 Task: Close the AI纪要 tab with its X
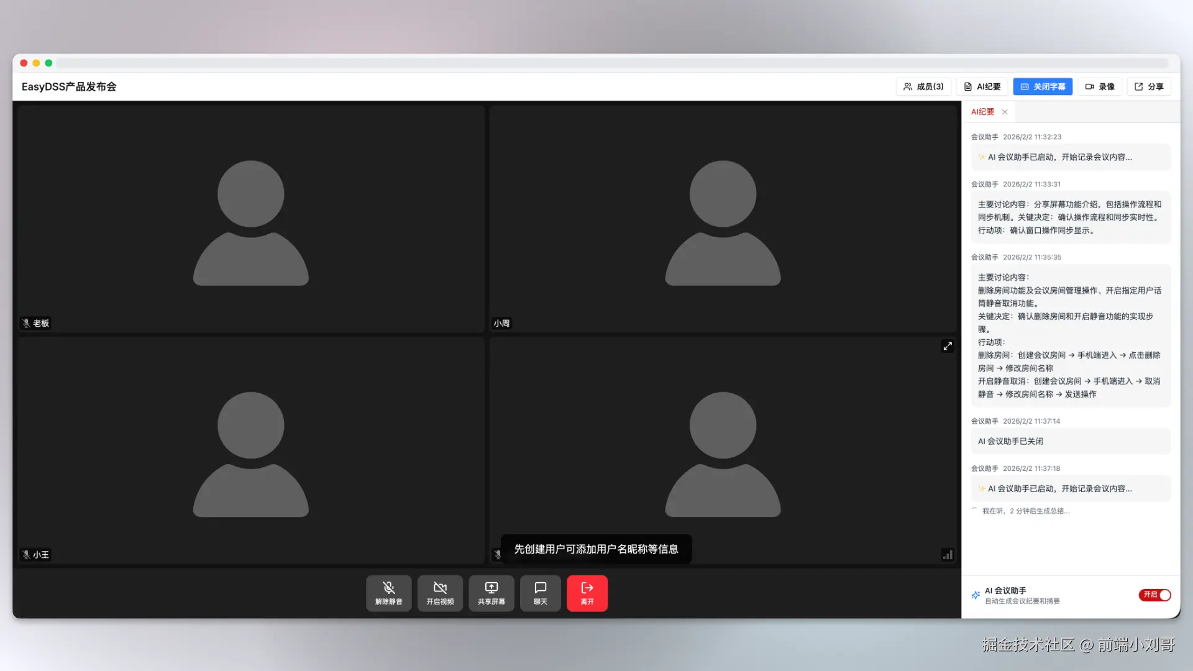[1005, 112]
